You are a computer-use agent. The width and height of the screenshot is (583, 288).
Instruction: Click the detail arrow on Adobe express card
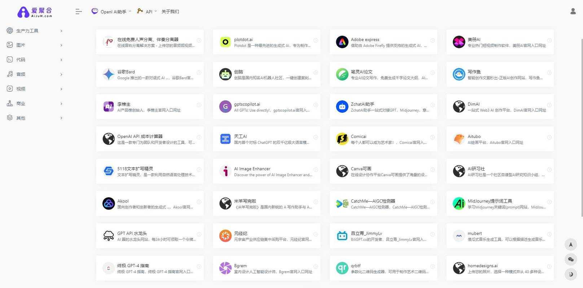(x=433, y=40)
